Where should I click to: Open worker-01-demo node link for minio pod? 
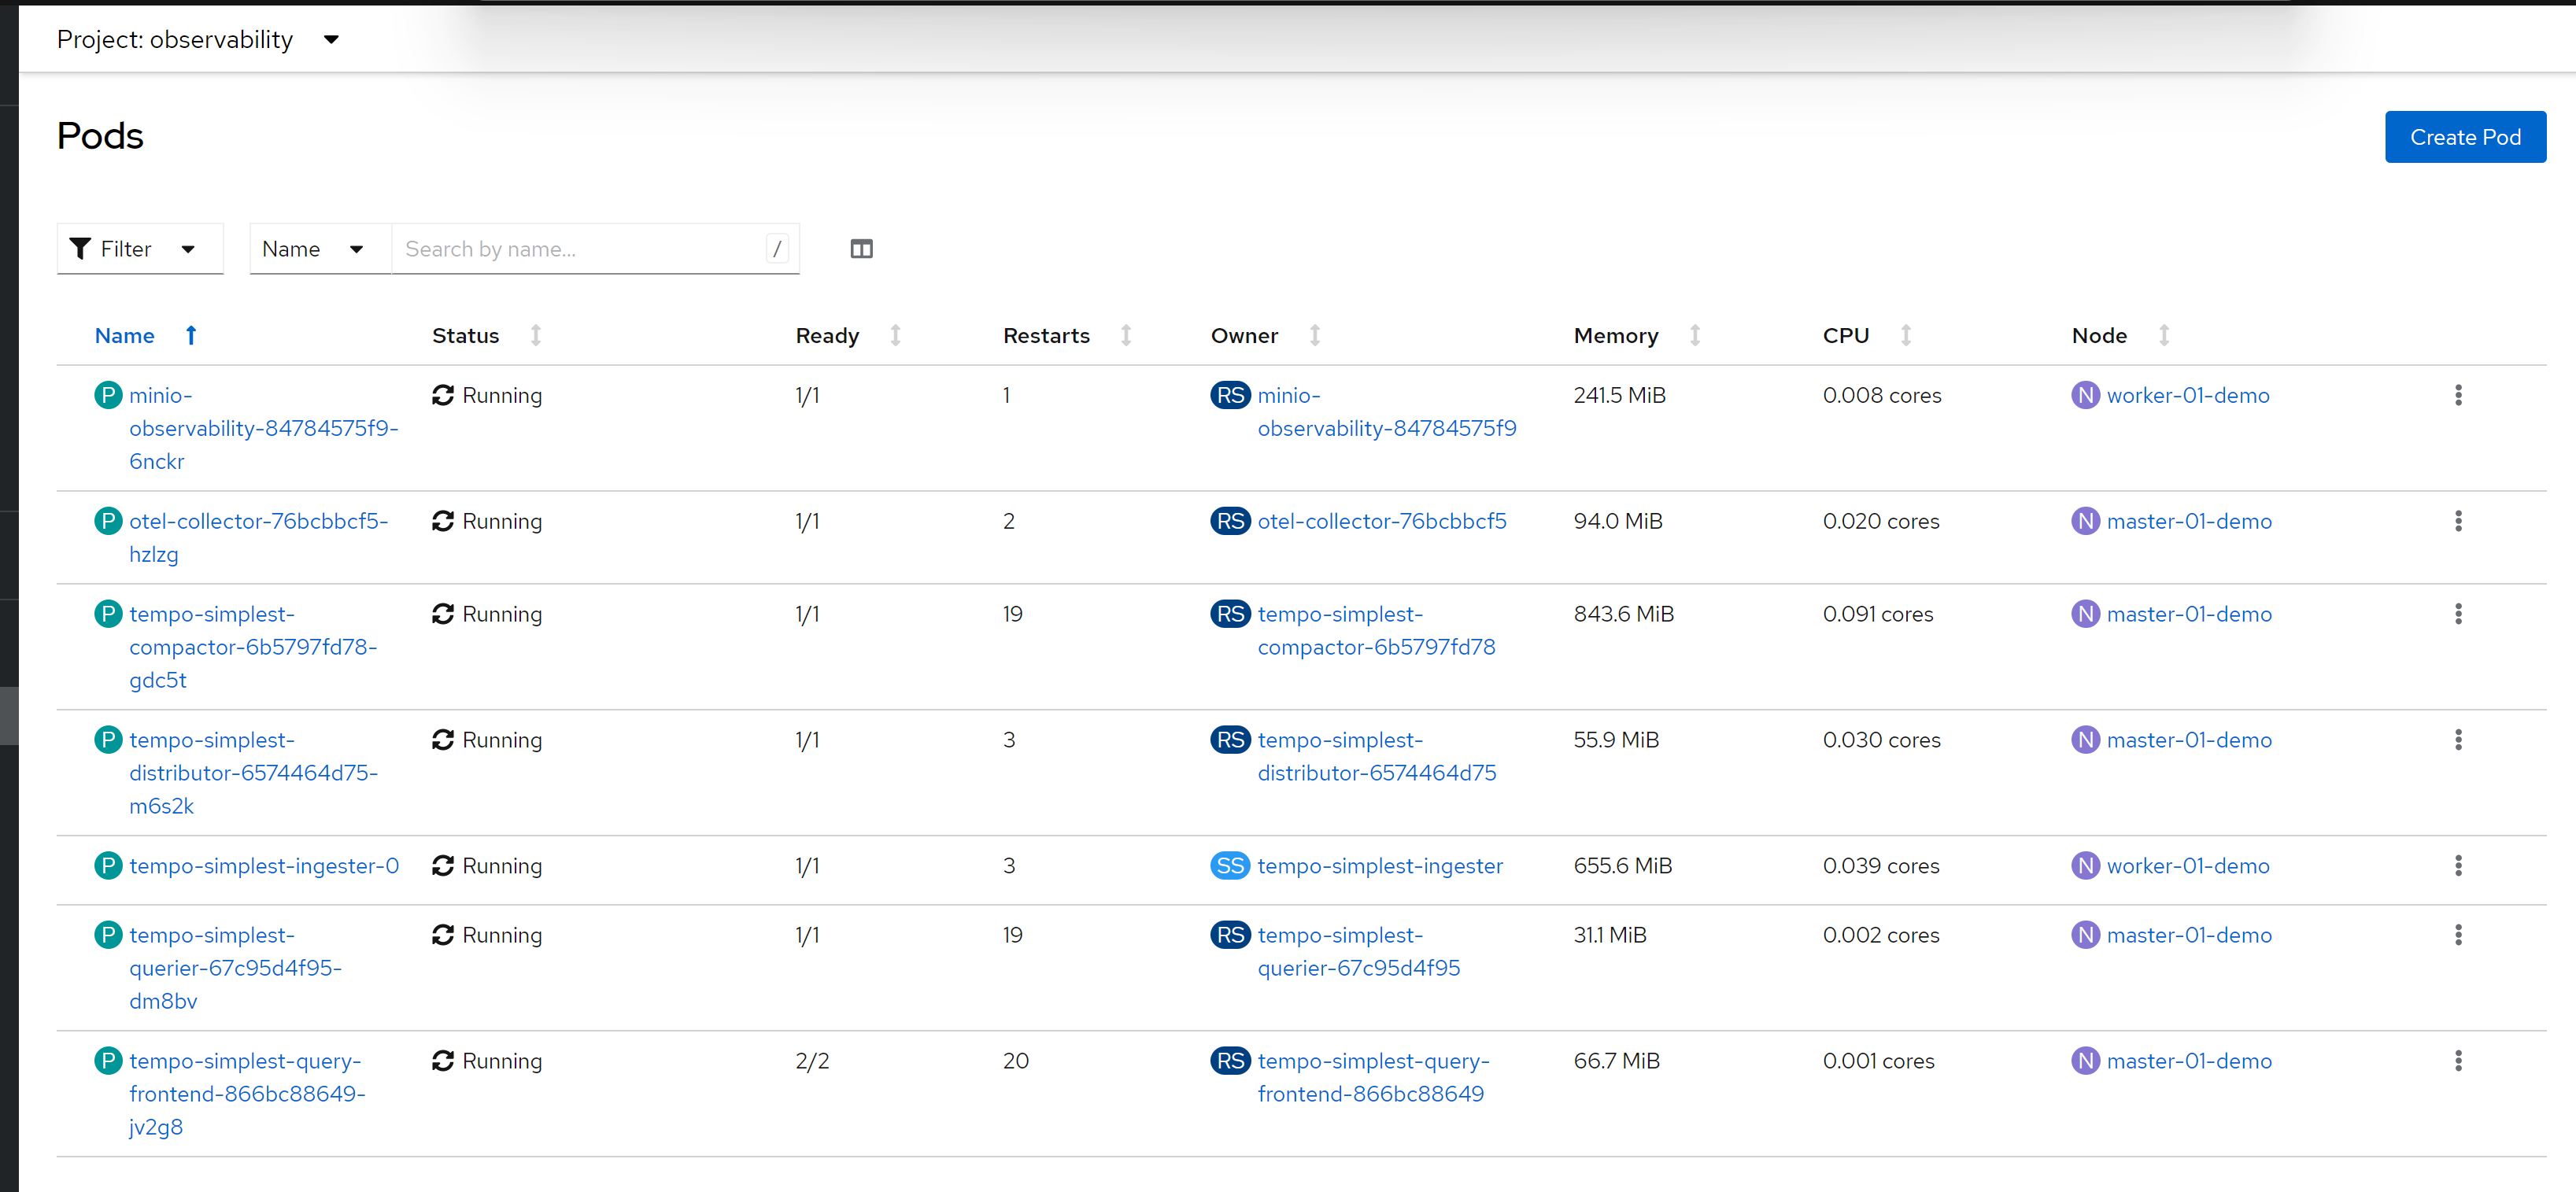pyautogui.click(x=2187, y=395)
